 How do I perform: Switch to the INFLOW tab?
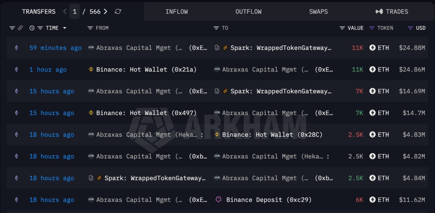[177, 12]
